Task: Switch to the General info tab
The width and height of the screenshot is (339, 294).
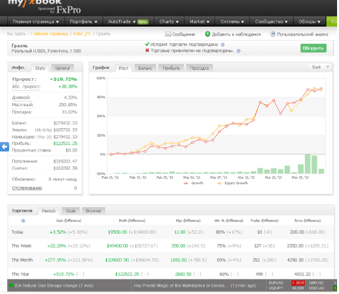Action: coord(62,68)
